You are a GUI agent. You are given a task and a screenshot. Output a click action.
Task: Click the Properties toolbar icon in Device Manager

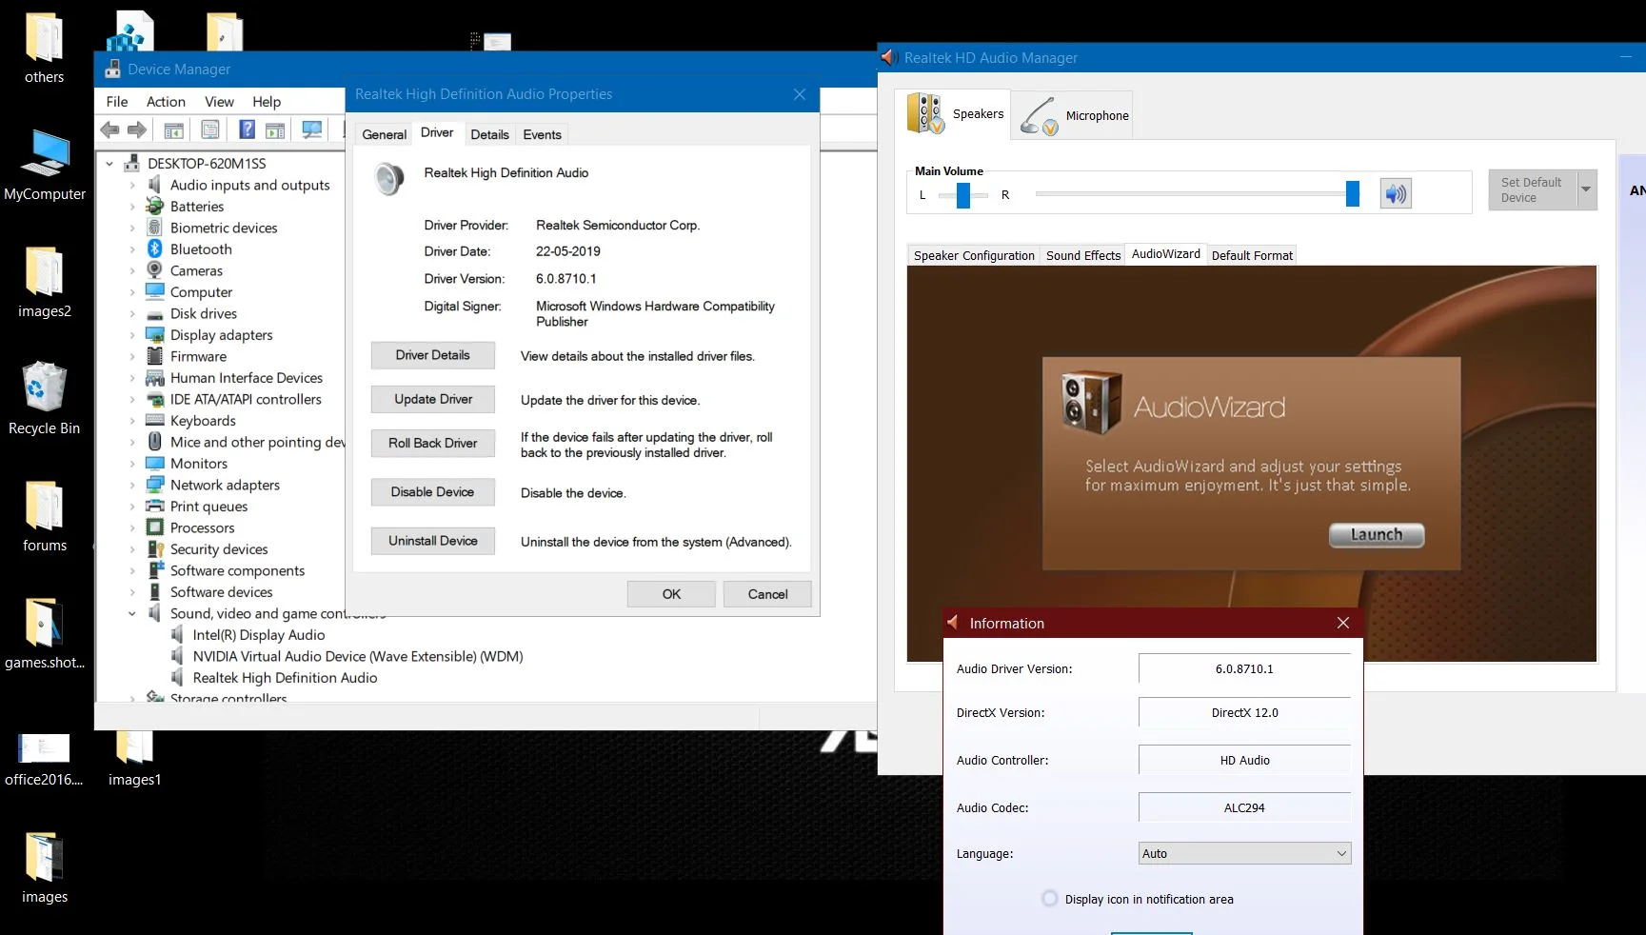coord(210,129)
